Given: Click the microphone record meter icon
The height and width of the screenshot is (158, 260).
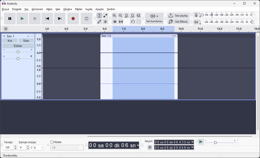Looking at the screenshot, I should tap(196, 15).
